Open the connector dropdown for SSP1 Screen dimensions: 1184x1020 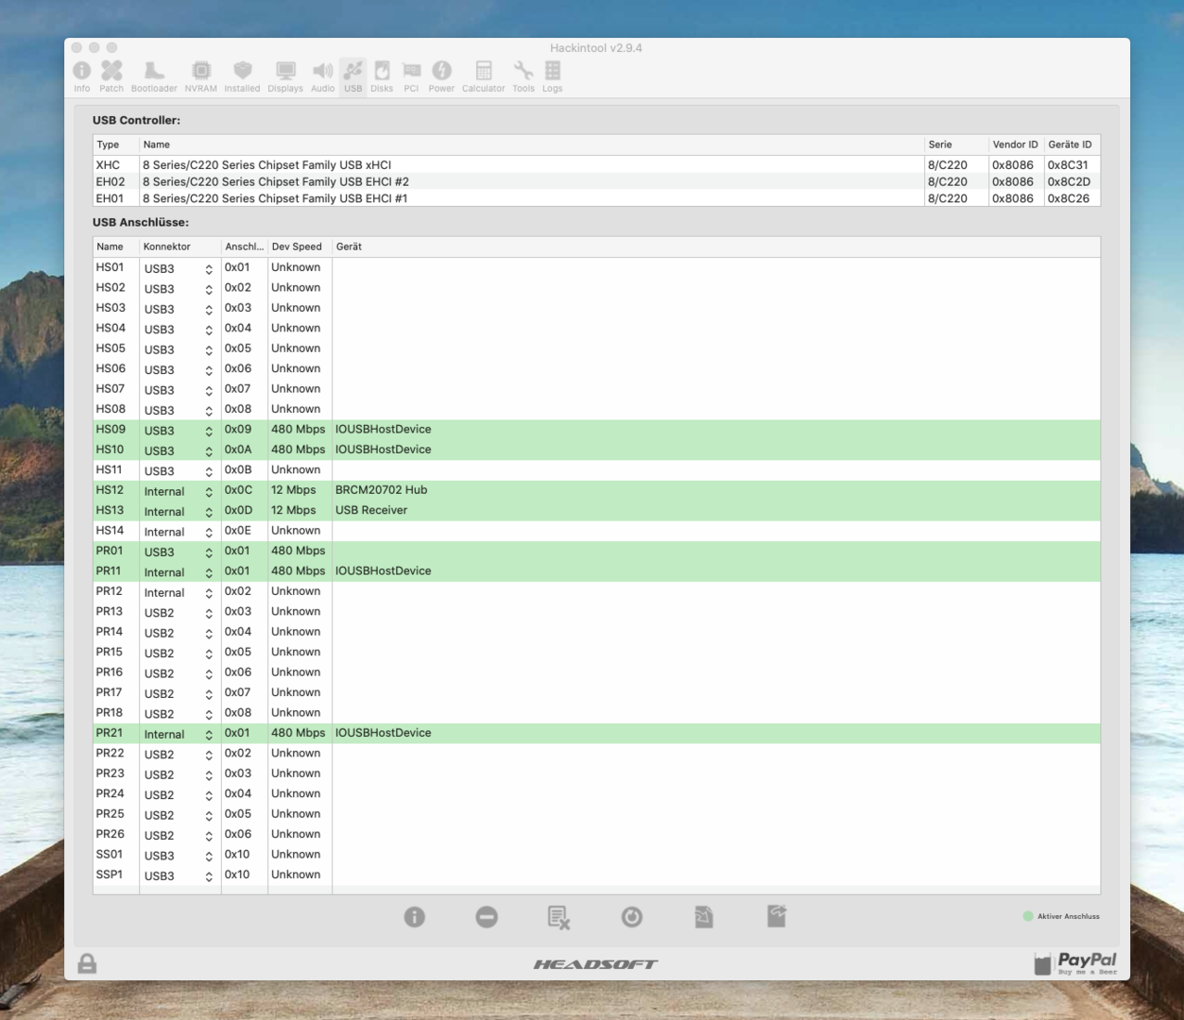coord(179,876)
